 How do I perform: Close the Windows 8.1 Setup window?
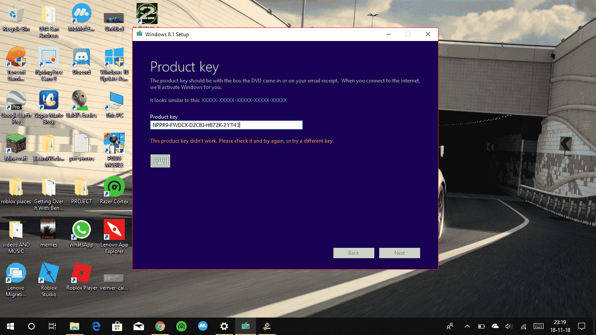(x=428, y=34)
